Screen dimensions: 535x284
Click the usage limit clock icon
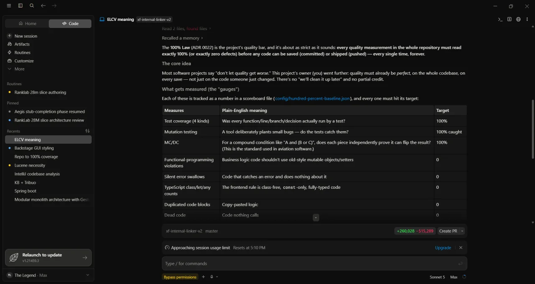(167, 248)
